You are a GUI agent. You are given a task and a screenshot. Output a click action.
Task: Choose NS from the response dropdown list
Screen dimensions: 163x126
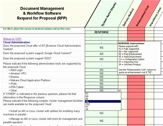click(103, 96)
